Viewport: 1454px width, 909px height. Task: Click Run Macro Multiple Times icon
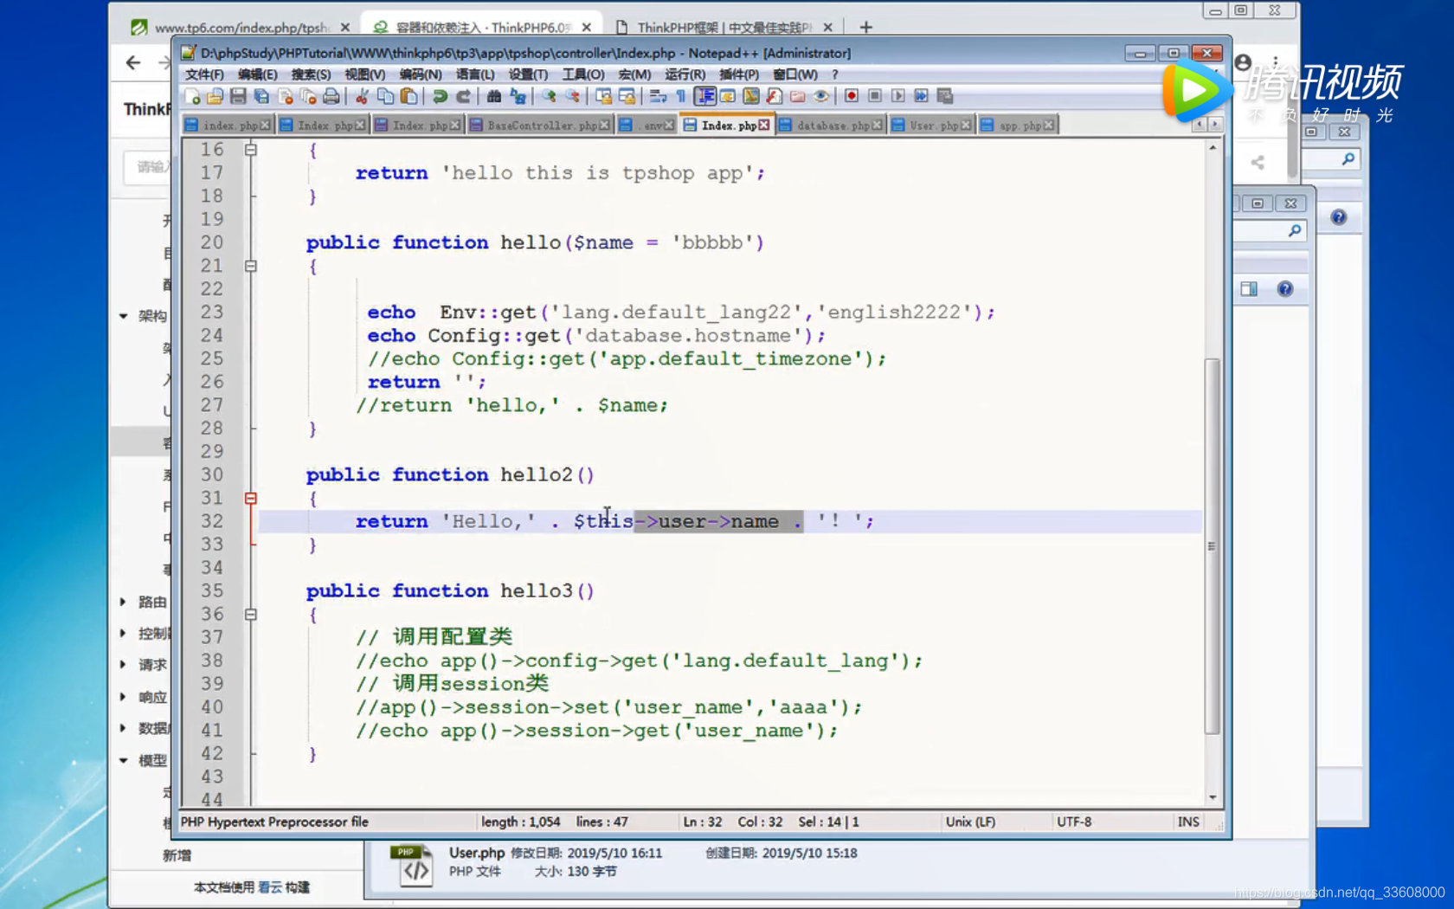(x=921, y=96)
